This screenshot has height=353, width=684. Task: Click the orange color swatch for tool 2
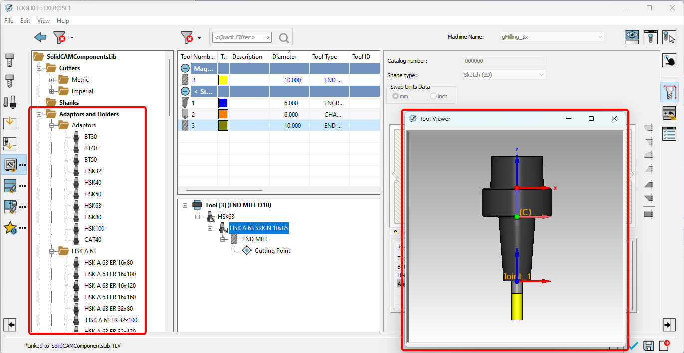(x=223, y=115)
